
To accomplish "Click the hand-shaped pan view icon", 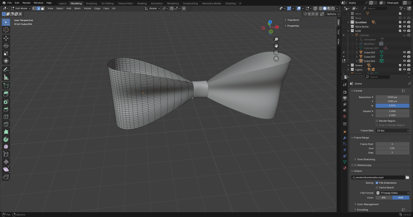I will 276,46.
